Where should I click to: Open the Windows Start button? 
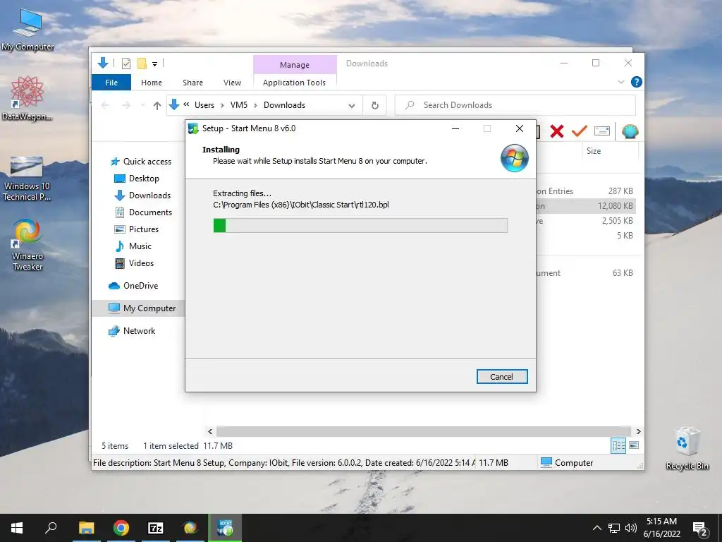tap(17, 528)
